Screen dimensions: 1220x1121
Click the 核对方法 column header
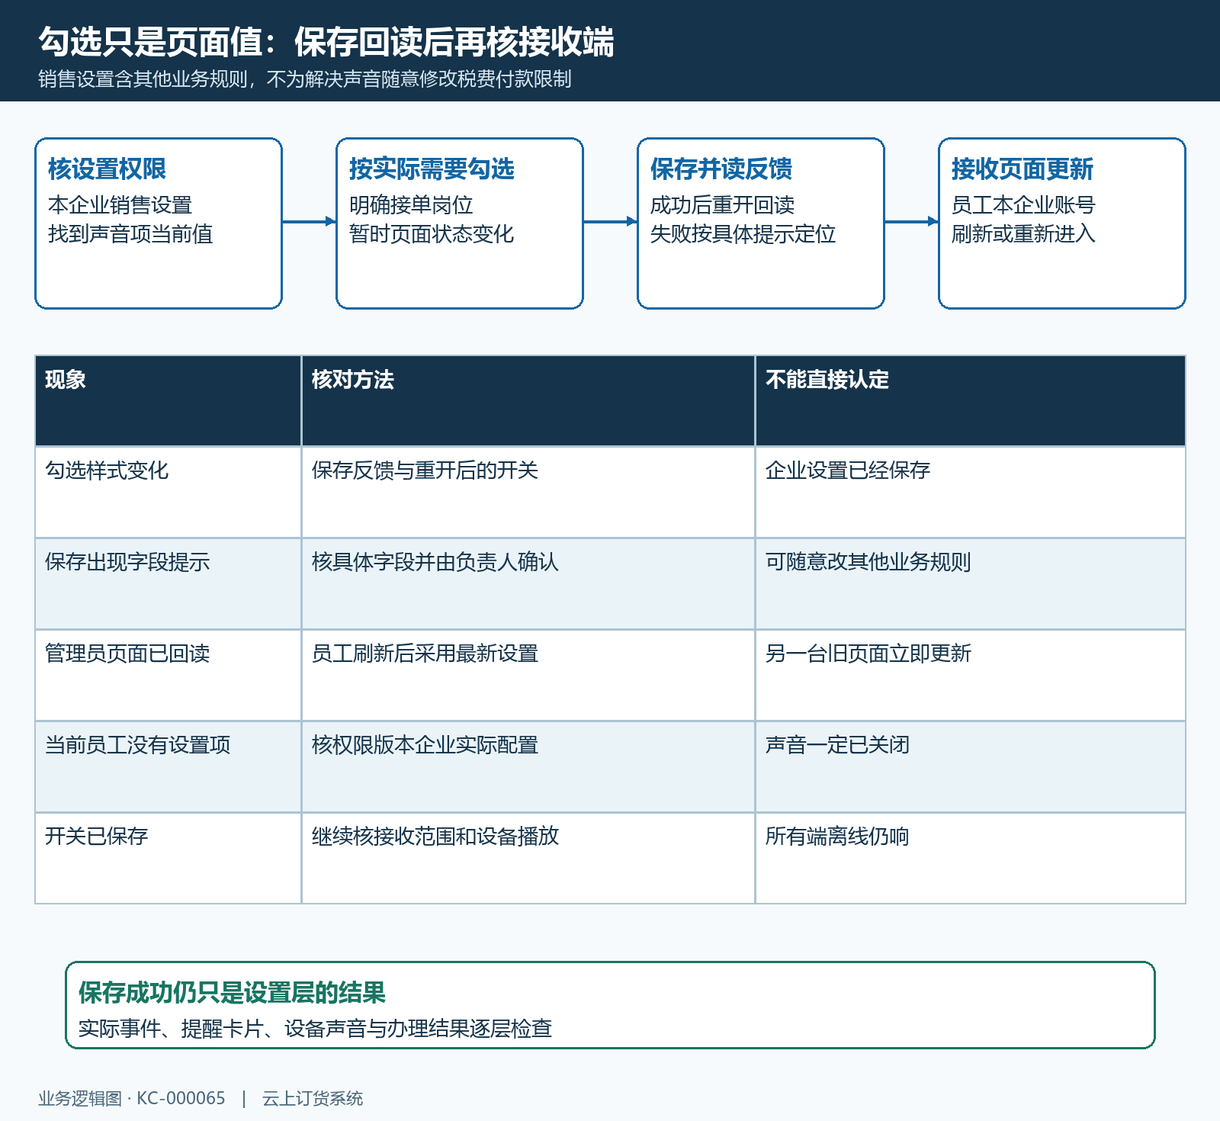(528, 400)
